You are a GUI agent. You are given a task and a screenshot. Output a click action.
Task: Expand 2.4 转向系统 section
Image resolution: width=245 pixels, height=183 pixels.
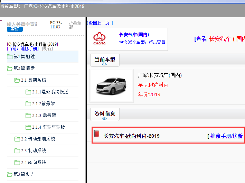(34, 162)
